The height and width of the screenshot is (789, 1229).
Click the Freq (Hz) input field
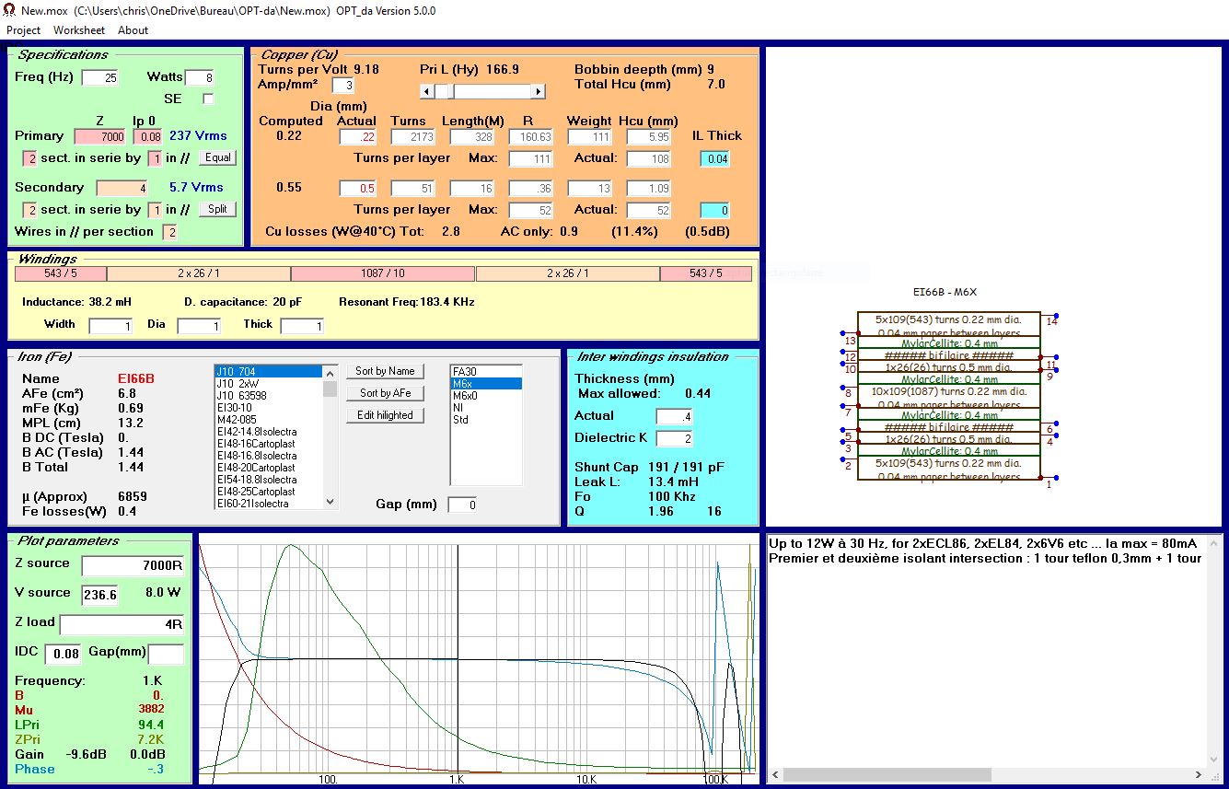pos(100,78)
